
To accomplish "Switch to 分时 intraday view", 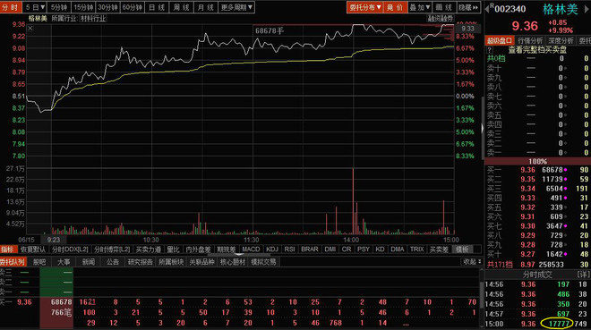I will click(11, 7).
